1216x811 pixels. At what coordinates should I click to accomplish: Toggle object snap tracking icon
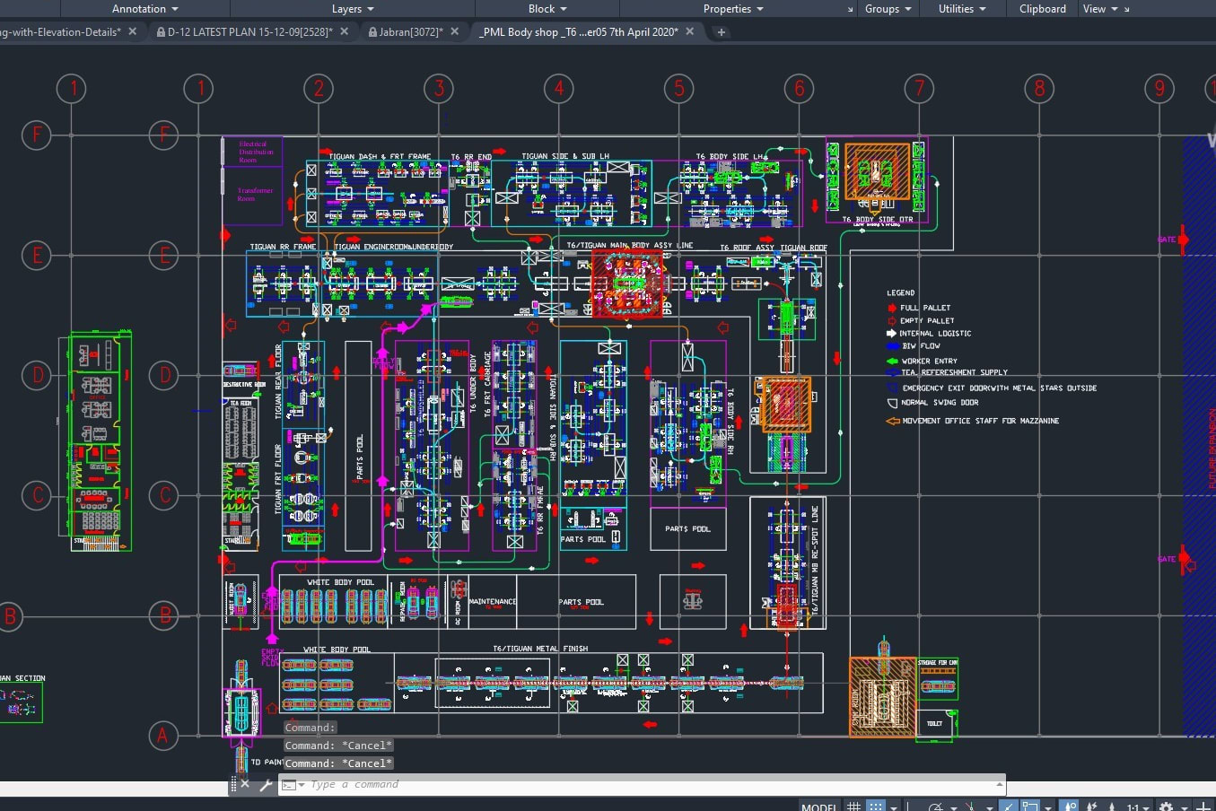pos(1009,807)
